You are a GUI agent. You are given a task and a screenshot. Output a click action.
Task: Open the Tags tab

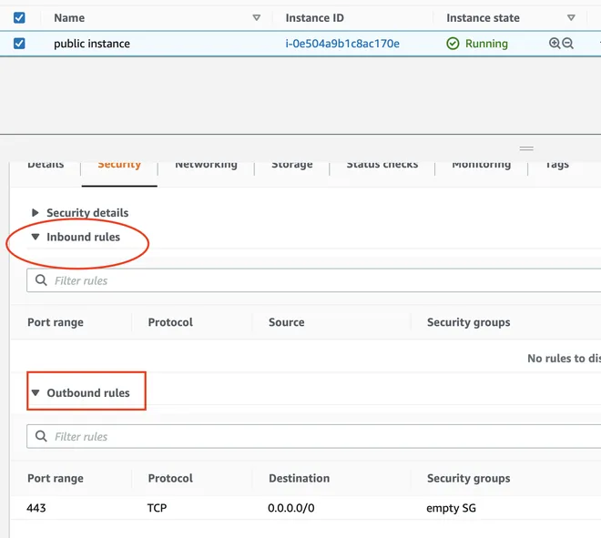point(557,165)
